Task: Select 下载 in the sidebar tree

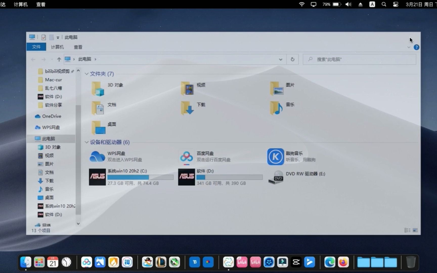Action: [46, 181]
